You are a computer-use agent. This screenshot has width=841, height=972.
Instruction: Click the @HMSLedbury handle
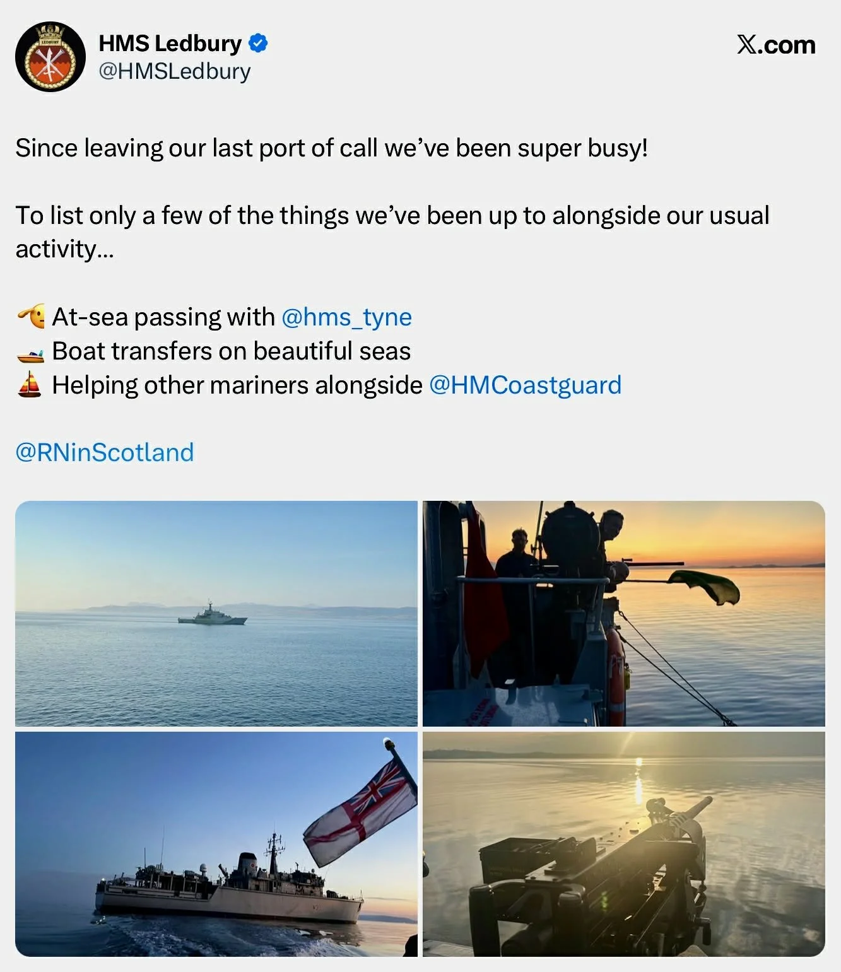point(175,71)
